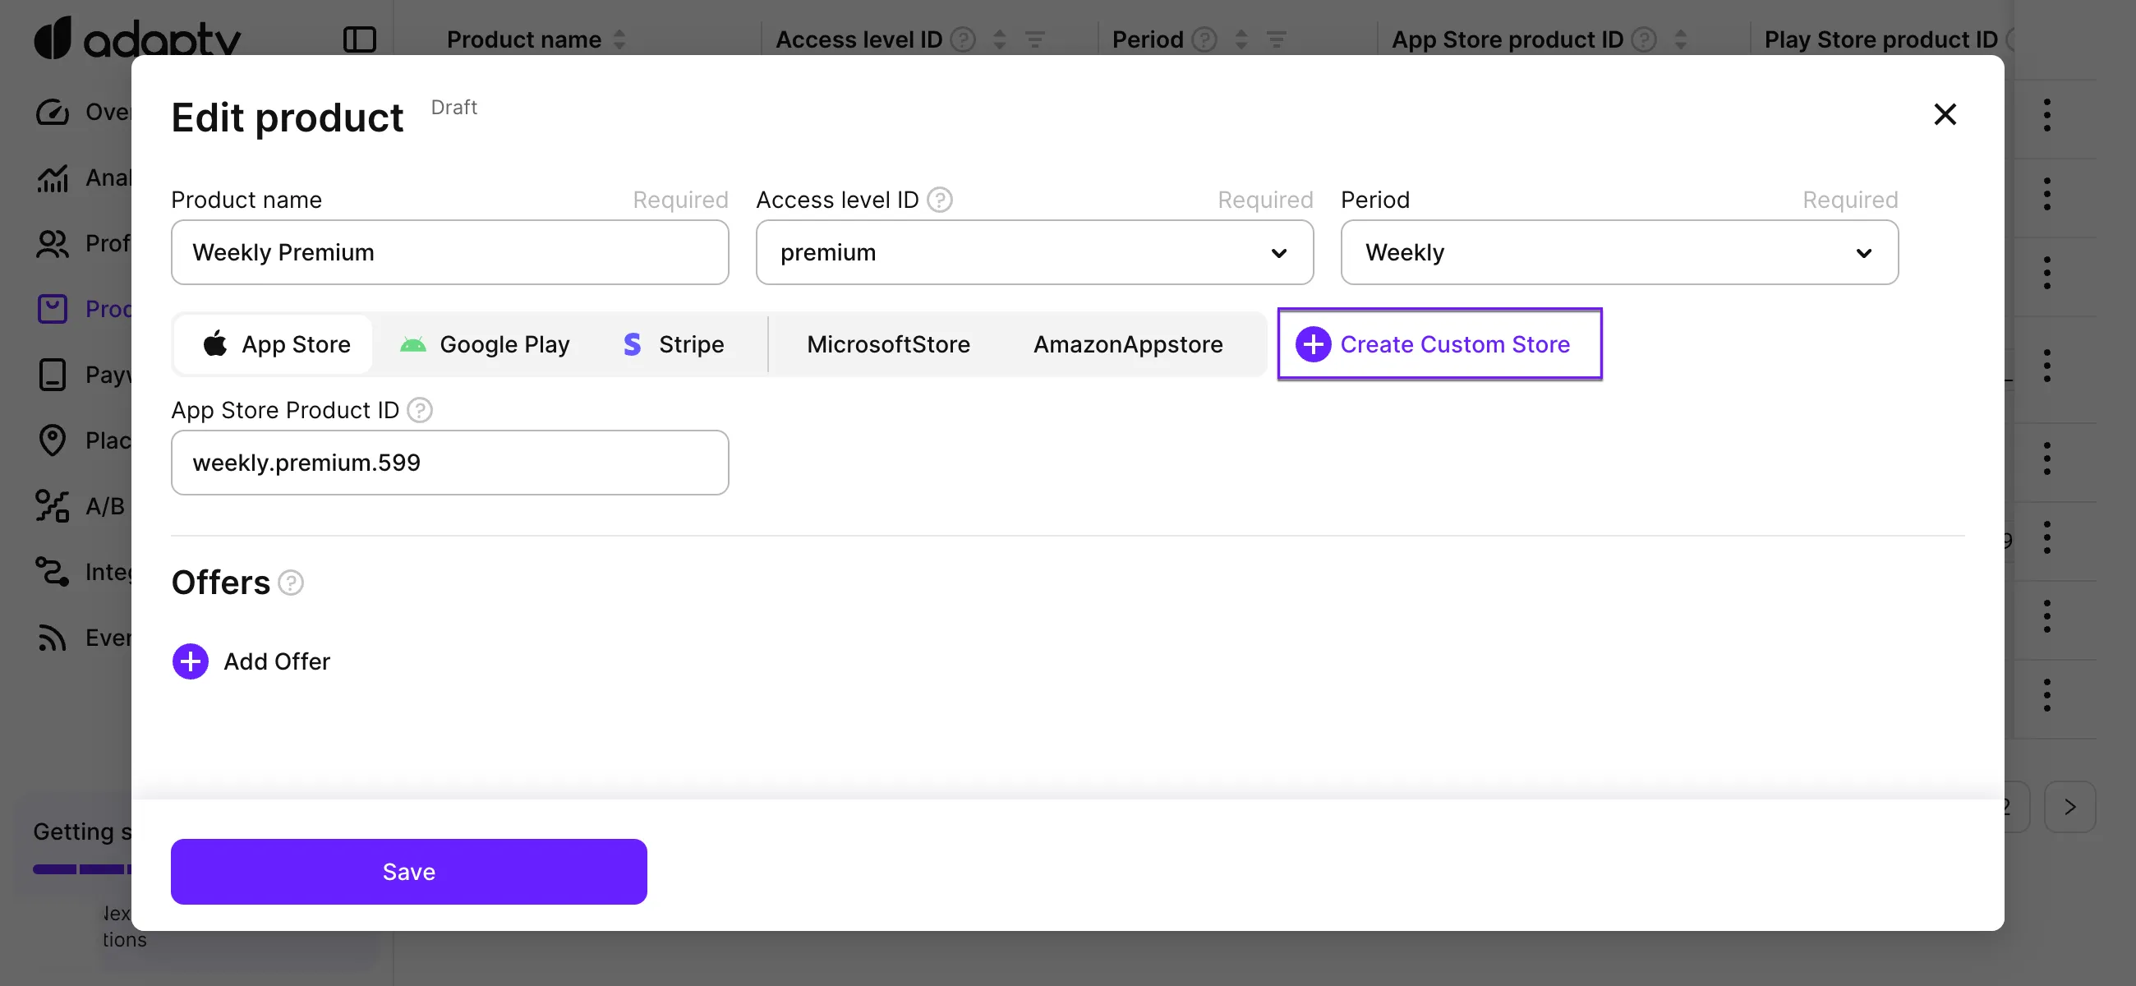
Task: Open the A/B tests sidebar icon
Action: coord(53,506)
